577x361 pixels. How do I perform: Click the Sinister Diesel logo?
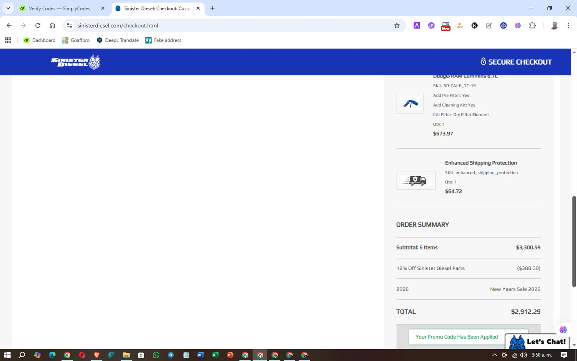76,62
